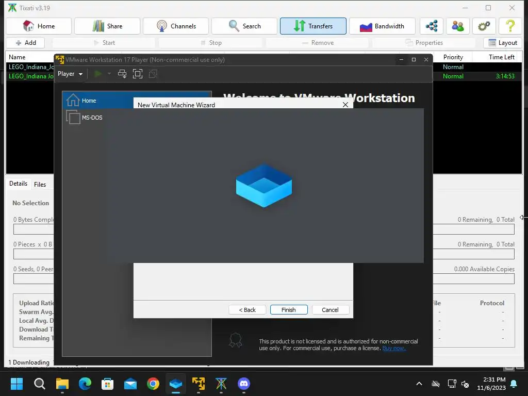Click the Time Left column header

pos(501,57)
